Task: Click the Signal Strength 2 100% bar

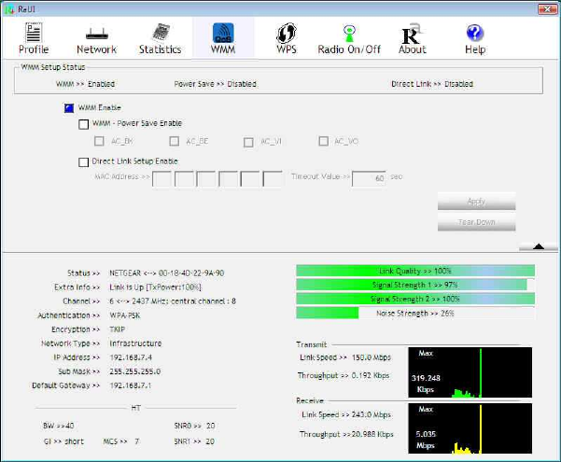Action: [415, 299]
